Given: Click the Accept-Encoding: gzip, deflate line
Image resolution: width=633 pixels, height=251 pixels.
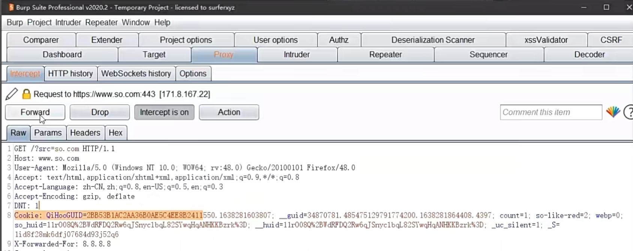Looking at the screenshot, I should pyautogui.click(x=74, y=196).
